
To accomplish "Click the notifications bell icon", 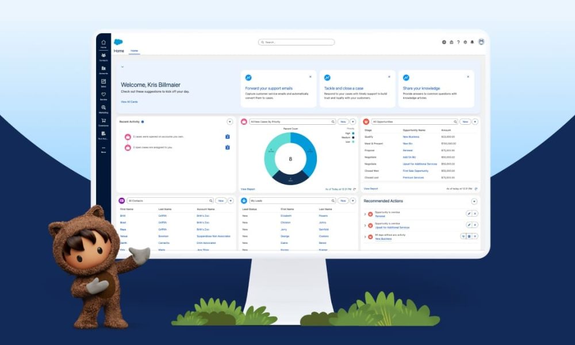I will pos(472,42).
